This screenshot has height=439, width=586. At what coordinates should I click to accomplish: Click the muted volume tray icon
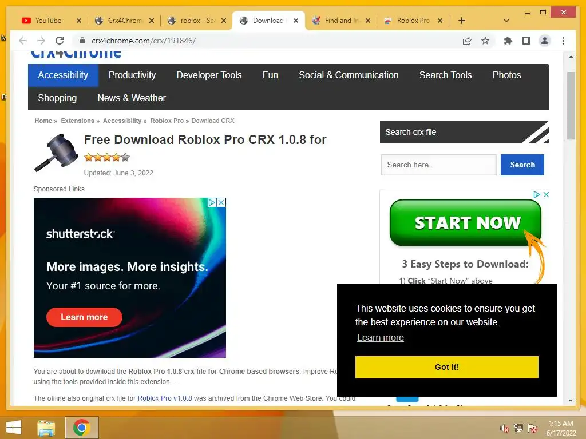click(505, 428)
